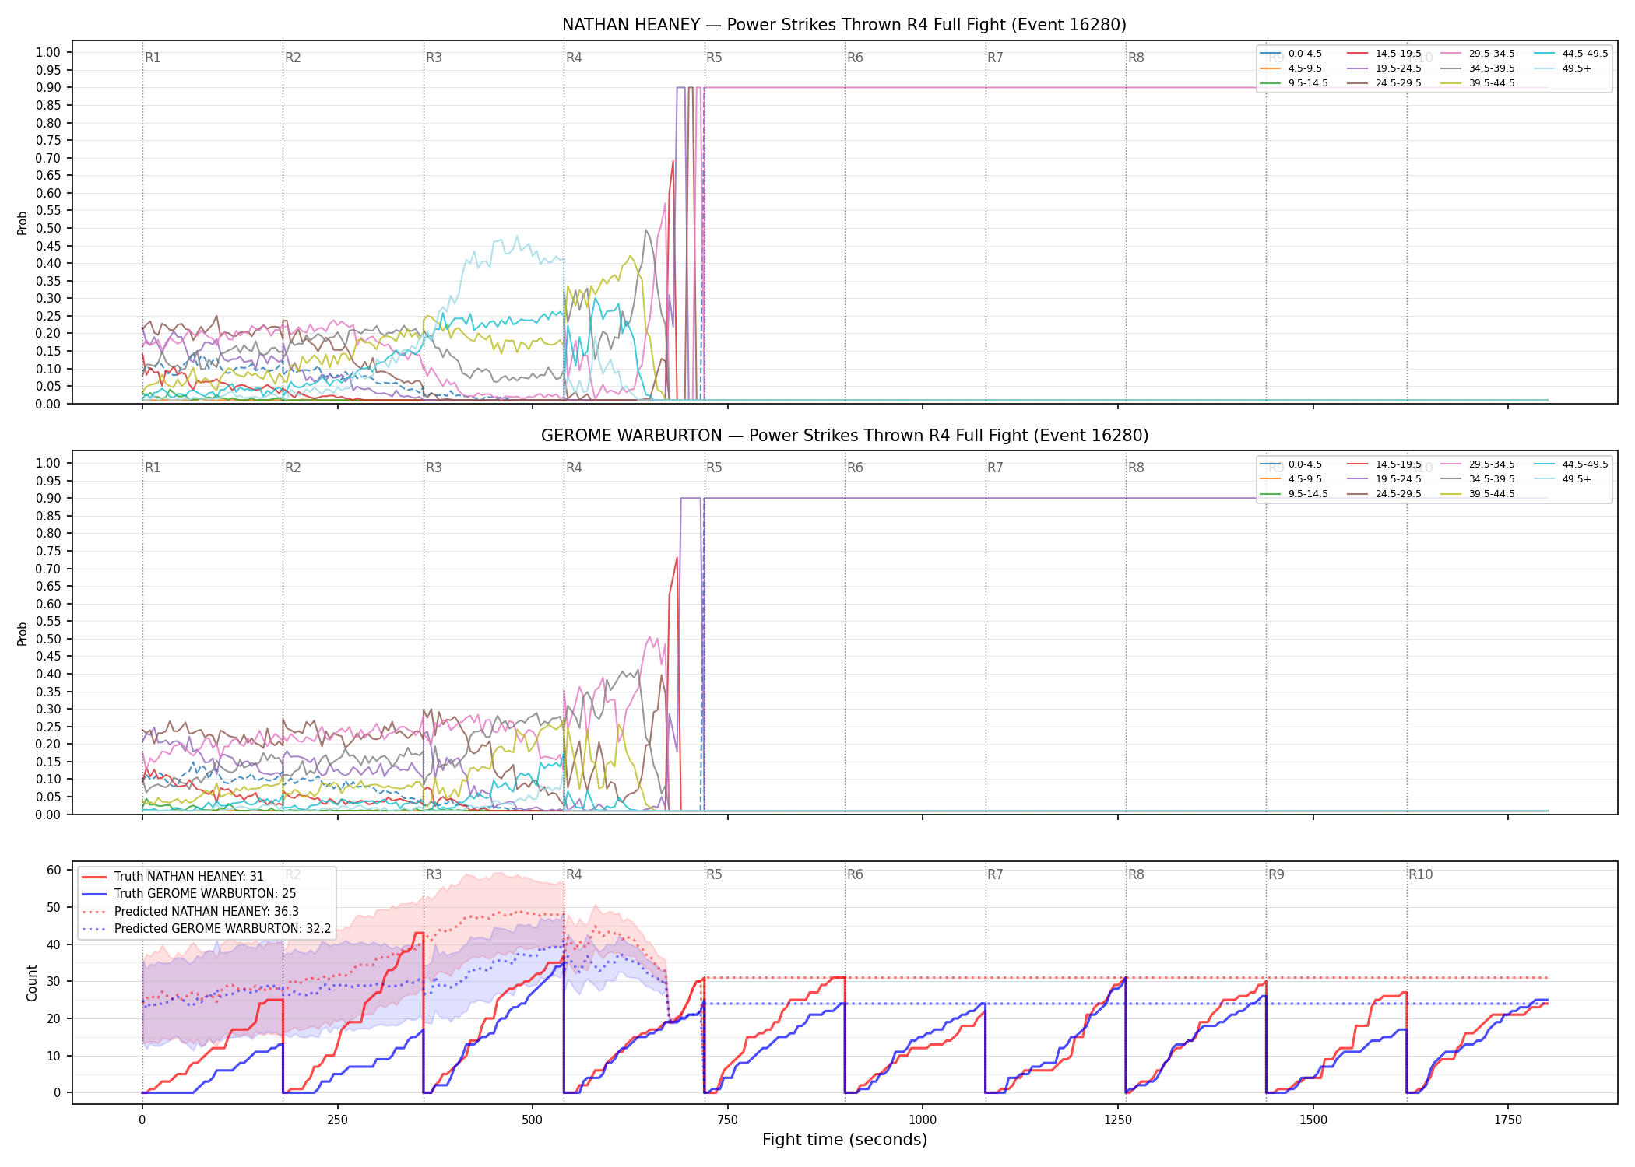
Task: Click the R9 round label in the Count chart
Action: pos(1276,874)
